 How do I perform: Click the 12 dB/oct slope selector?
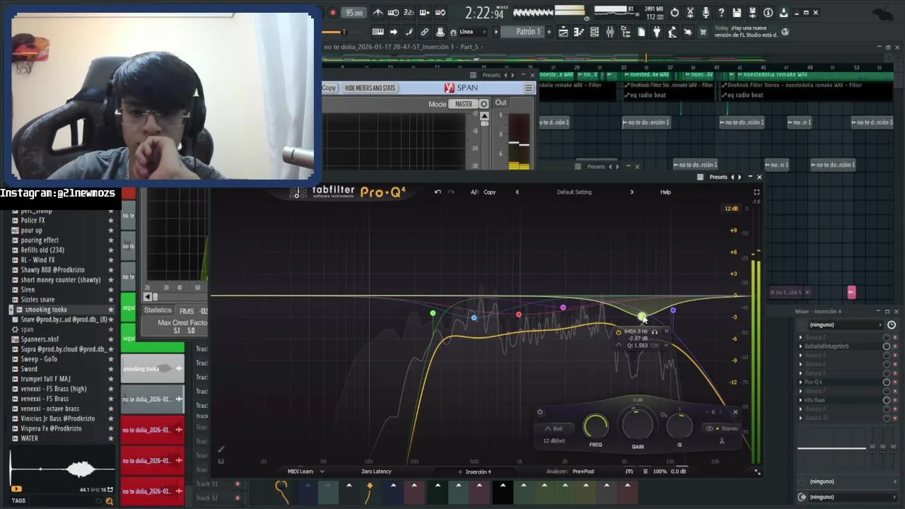[554, 440]
